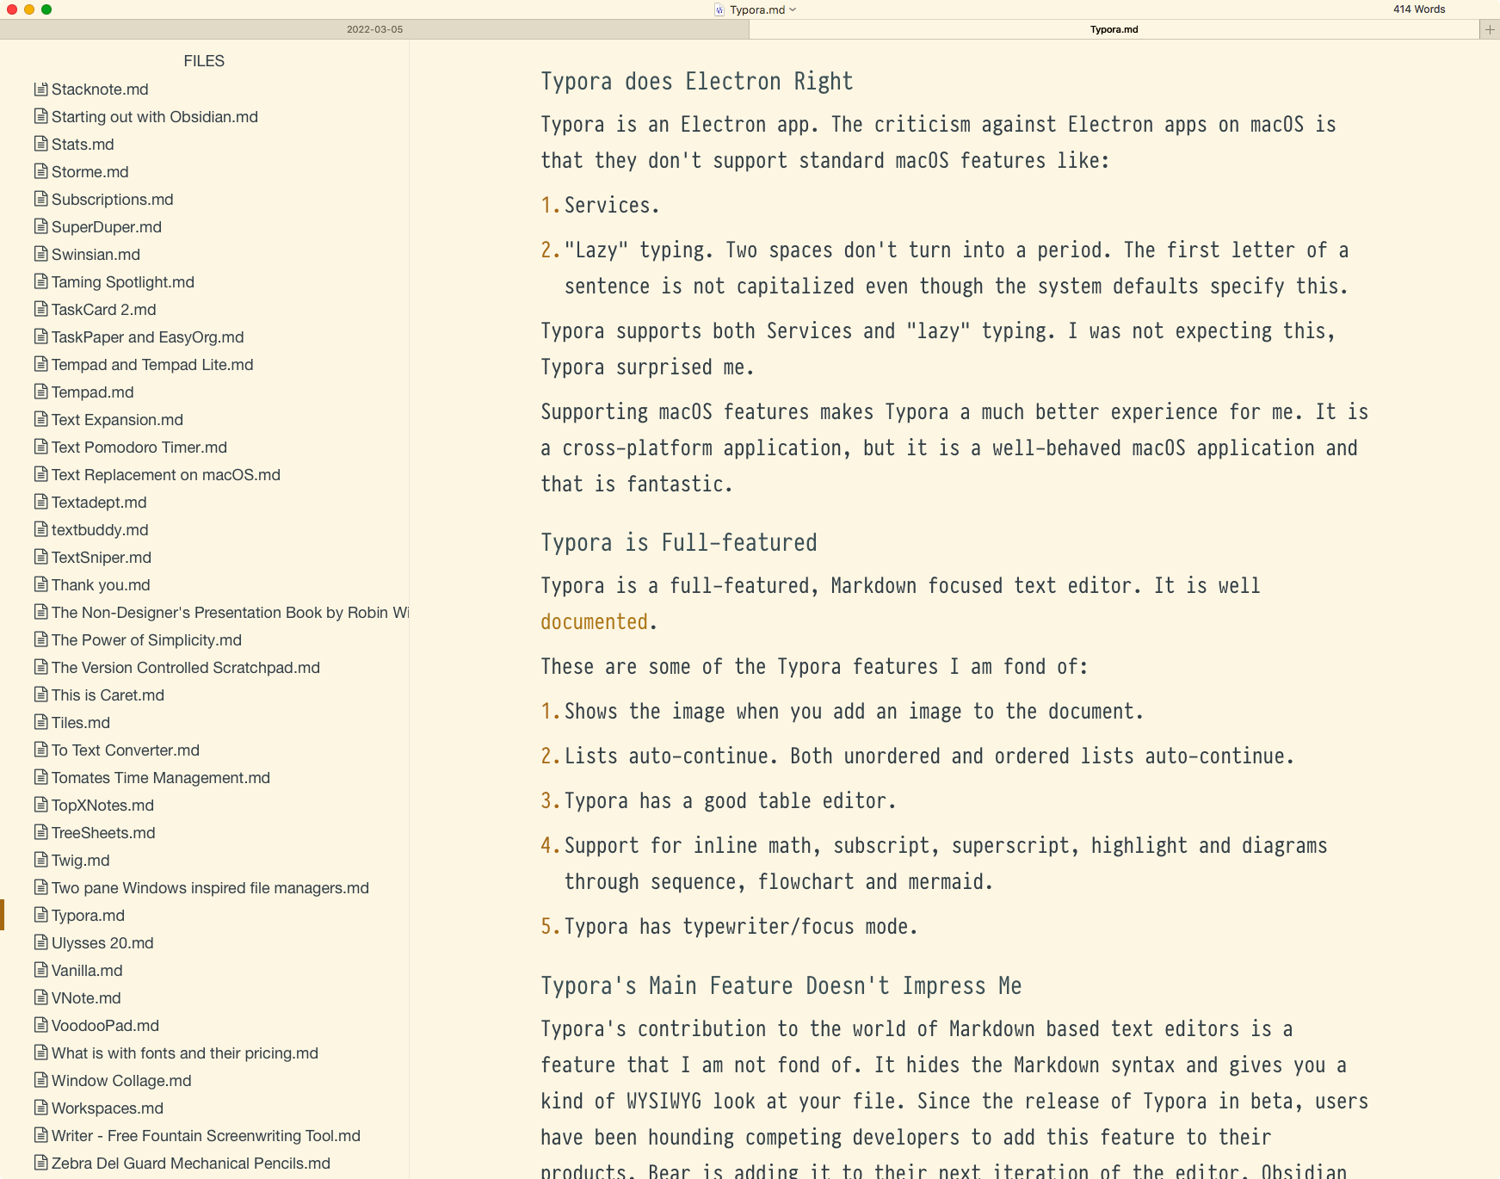Open Window Collage.md

click(x=121, y=1080)
